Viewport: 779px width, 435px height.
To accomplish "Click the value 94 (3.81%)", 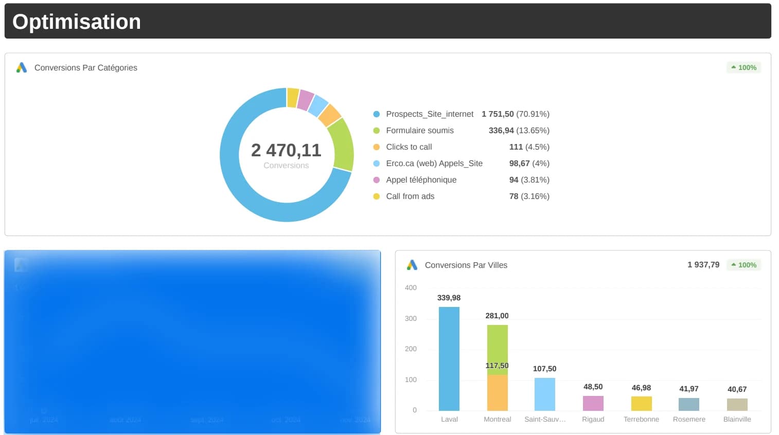I will click(x=529, y=180).
